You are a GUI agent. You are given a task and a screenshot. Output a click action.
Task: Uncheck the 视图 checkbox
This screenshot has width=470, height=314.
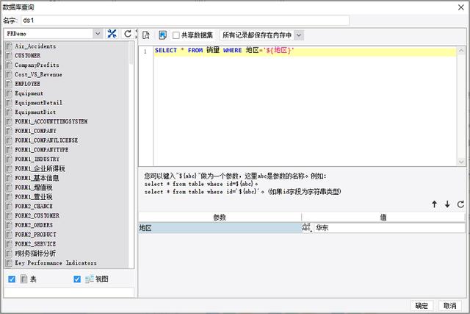click(x=77, y=279)
